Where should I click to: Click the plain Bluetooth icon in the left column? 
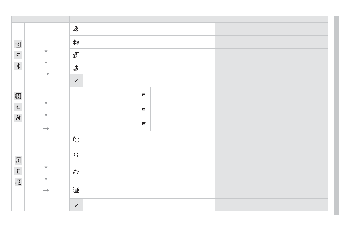(x=18, y=66)
